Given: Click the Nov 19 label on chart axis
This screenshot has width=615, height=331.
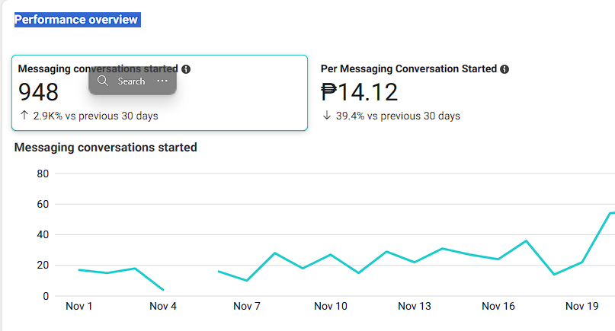Looking at the screenshot, I should [x=582, y=307].
